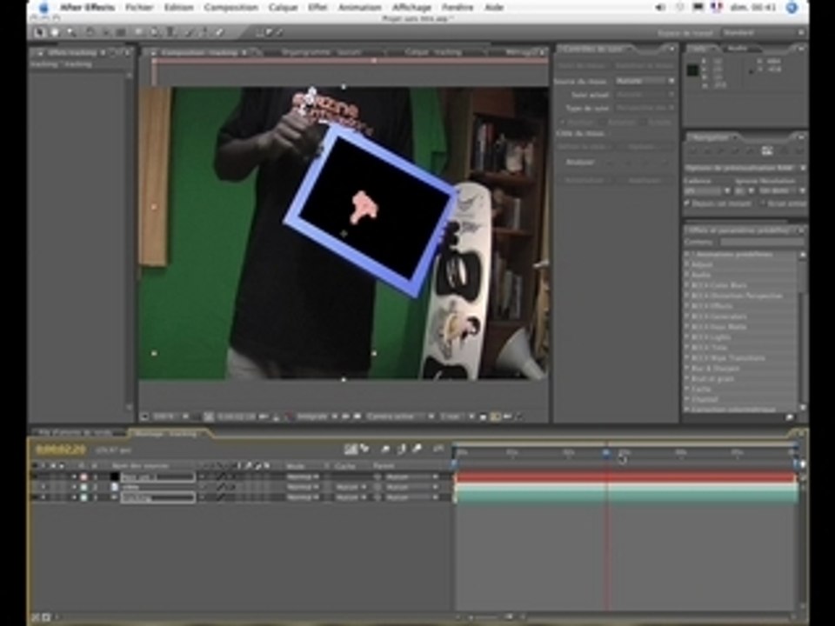
Task: Click the black solid swatch of layer 1
Action: (x=114, y=477)
